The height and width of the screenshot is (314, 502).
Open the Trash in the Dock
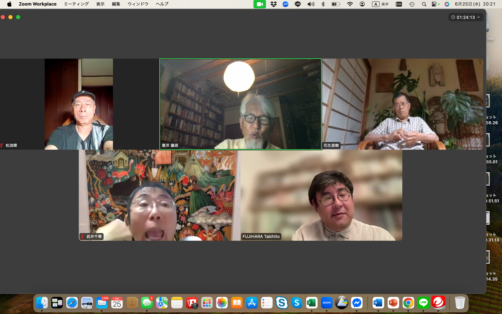(x=460, y=303)
